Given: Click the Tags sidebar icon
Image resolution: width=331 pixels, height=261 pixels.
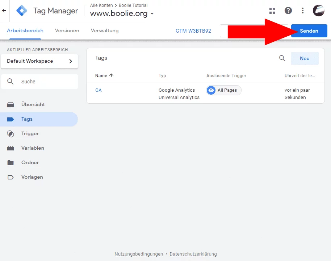Looking at the screenshot, I should pos(11,119).
